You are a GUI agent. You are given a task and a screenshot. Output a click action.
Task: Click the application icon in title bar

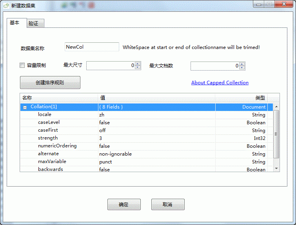6,5
